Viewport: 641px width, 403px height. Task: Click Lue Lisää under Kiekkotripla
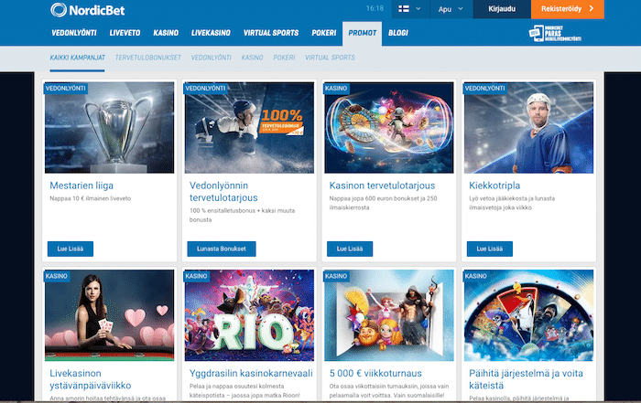(490, 249)
